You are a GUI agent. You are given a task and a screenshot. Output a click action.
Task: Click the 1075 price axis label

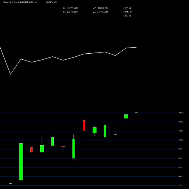pos(181,113)
